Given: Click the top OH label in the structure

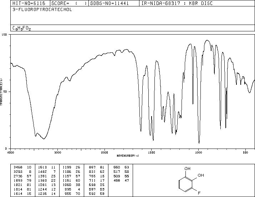Looking at the screenshot, I should coord(187,169).
